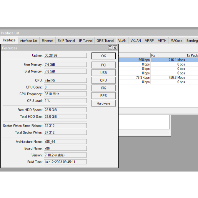The width and height of the screenshot is (198, 198).
Task: Maximize the Resources window
Action: click(x=110, y=48)
